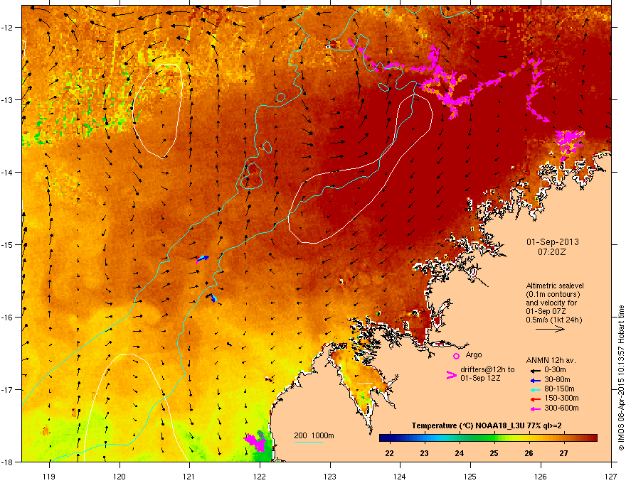Click the '300-600m' depth label
This screenshot has height=483, width=626.
click(561, 408)
